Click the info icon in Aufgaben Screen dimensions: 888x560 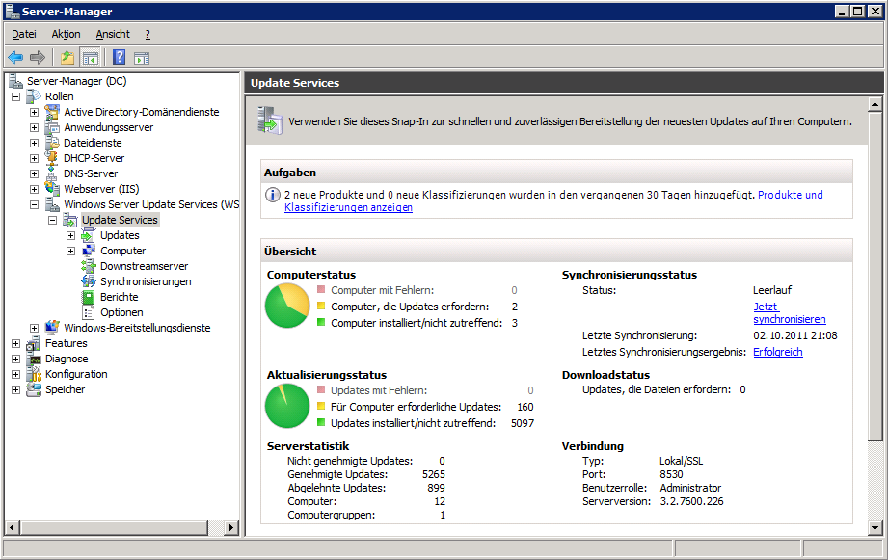(x=273, y=195)
